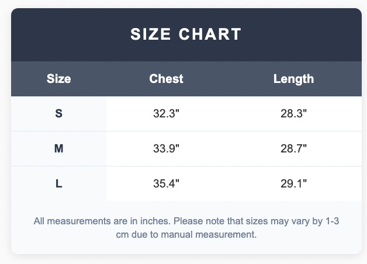Click the S size row label

pos(59,113)
